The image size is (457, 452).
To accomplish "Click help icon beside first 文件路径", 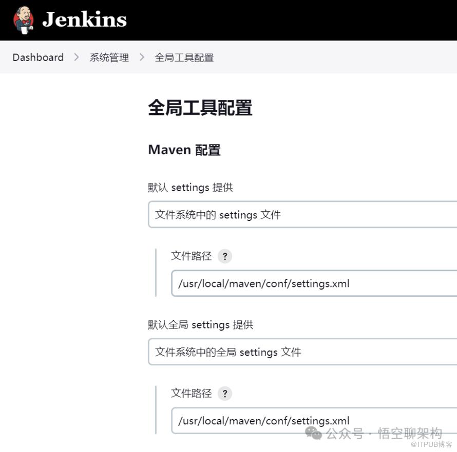I will pos(225,256).
